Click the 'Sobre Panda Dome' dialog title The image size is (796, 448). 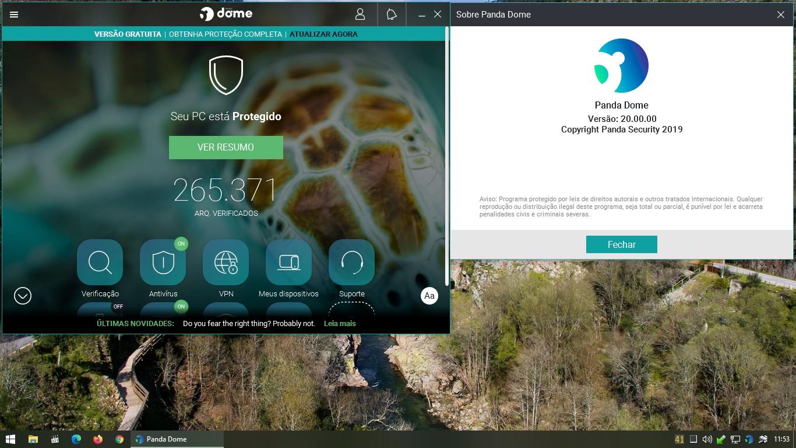pos(493,15)
